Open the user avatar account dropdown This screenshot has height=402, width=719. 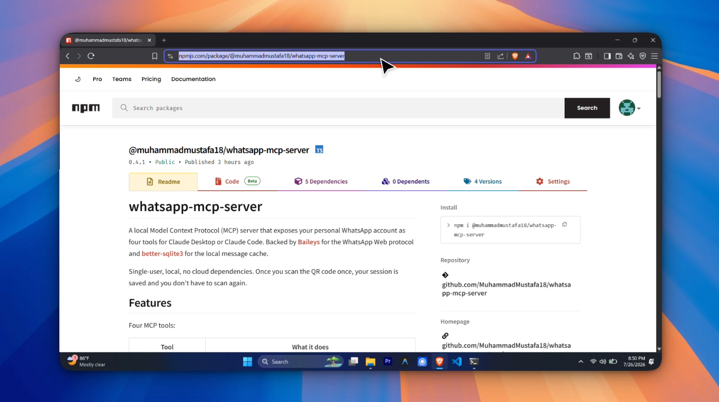(x=629, y=108)
